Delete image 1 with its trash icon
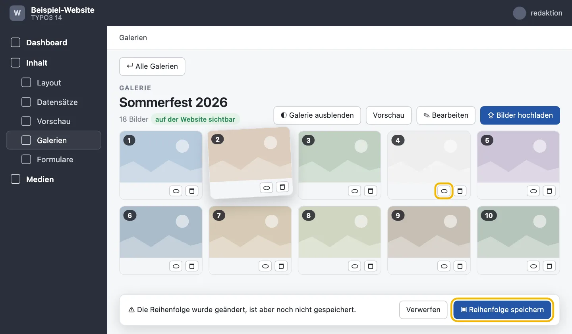This screenshot has height=334, width=572. tap(192, 191)
